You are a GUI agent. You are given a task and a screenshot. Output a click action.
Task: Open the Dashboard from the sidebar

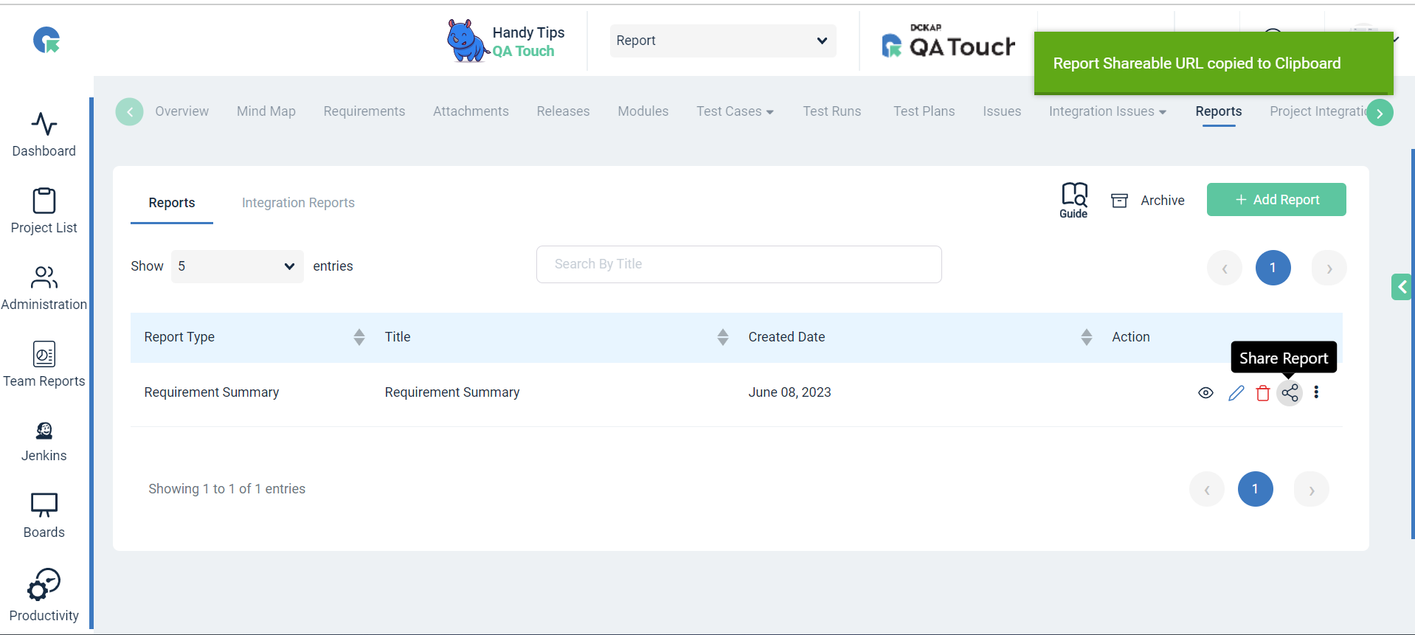click(44, 135)
